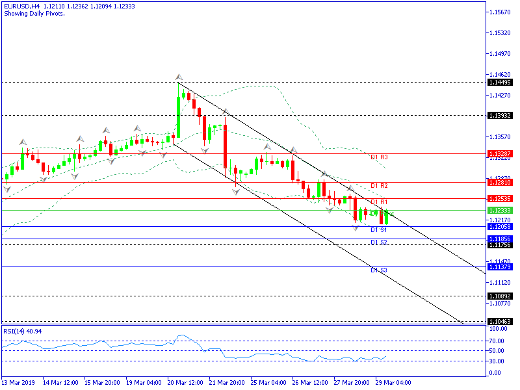520x390 pixels.
Task: Click the black 1.14495 price level tag
Action: point(499,83)
